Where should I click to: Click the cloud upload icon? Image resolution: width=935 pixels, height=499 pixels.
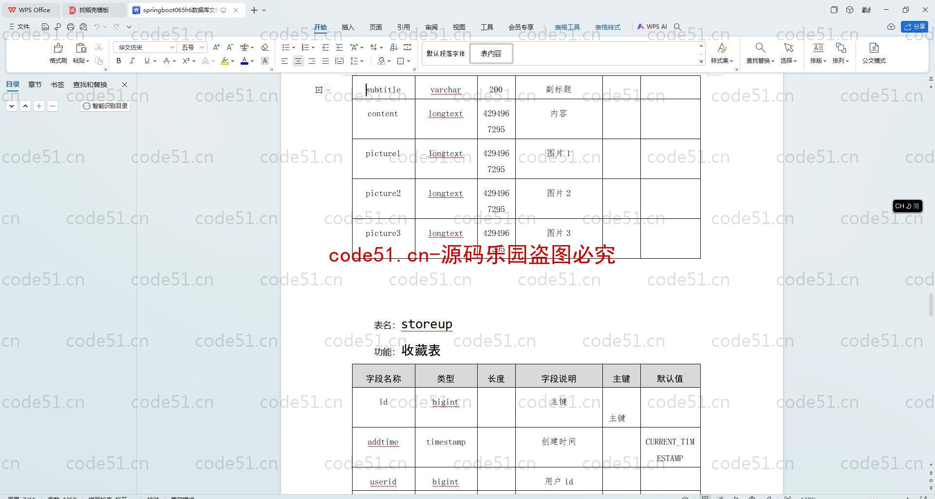coord(891,27)
